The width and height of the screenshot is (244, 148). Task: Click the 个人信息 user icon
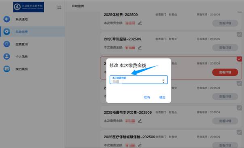click(x=7, y=56)
